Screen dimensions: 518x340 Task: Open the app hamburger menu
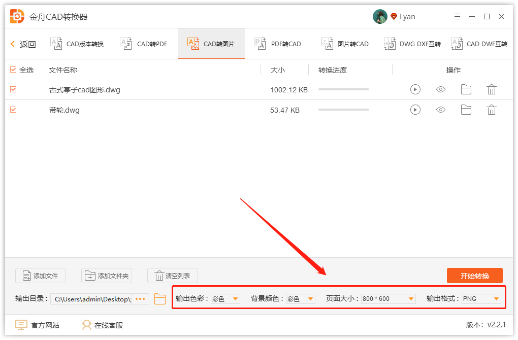(x=457, y=16)
